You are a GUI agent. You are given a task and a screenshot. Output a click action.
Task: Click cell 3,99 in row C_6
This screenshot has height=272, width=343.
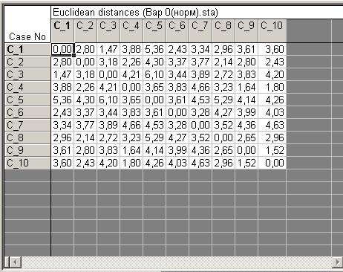pyautogui.click(x=246, y=112)
